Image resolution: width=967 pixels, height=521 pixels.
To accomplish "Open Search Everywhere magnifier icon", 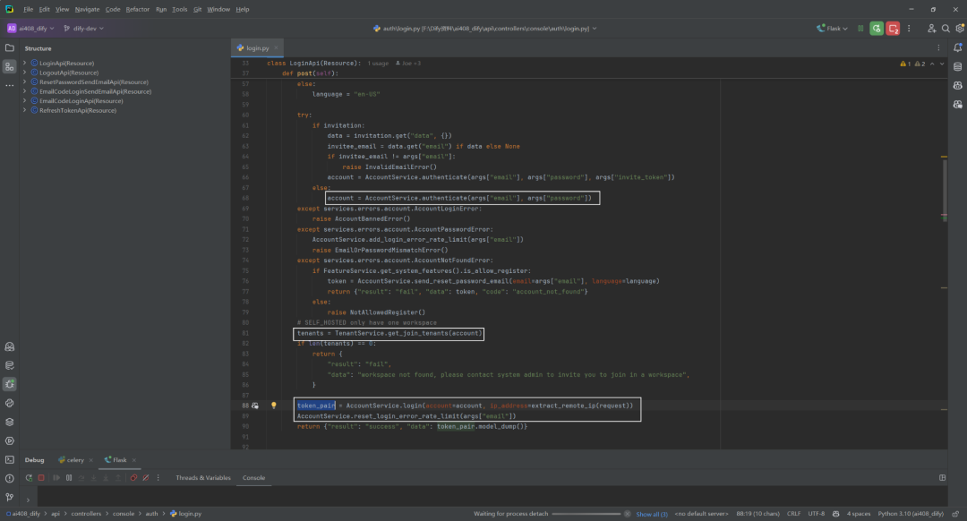I will (x=946, y=29).
